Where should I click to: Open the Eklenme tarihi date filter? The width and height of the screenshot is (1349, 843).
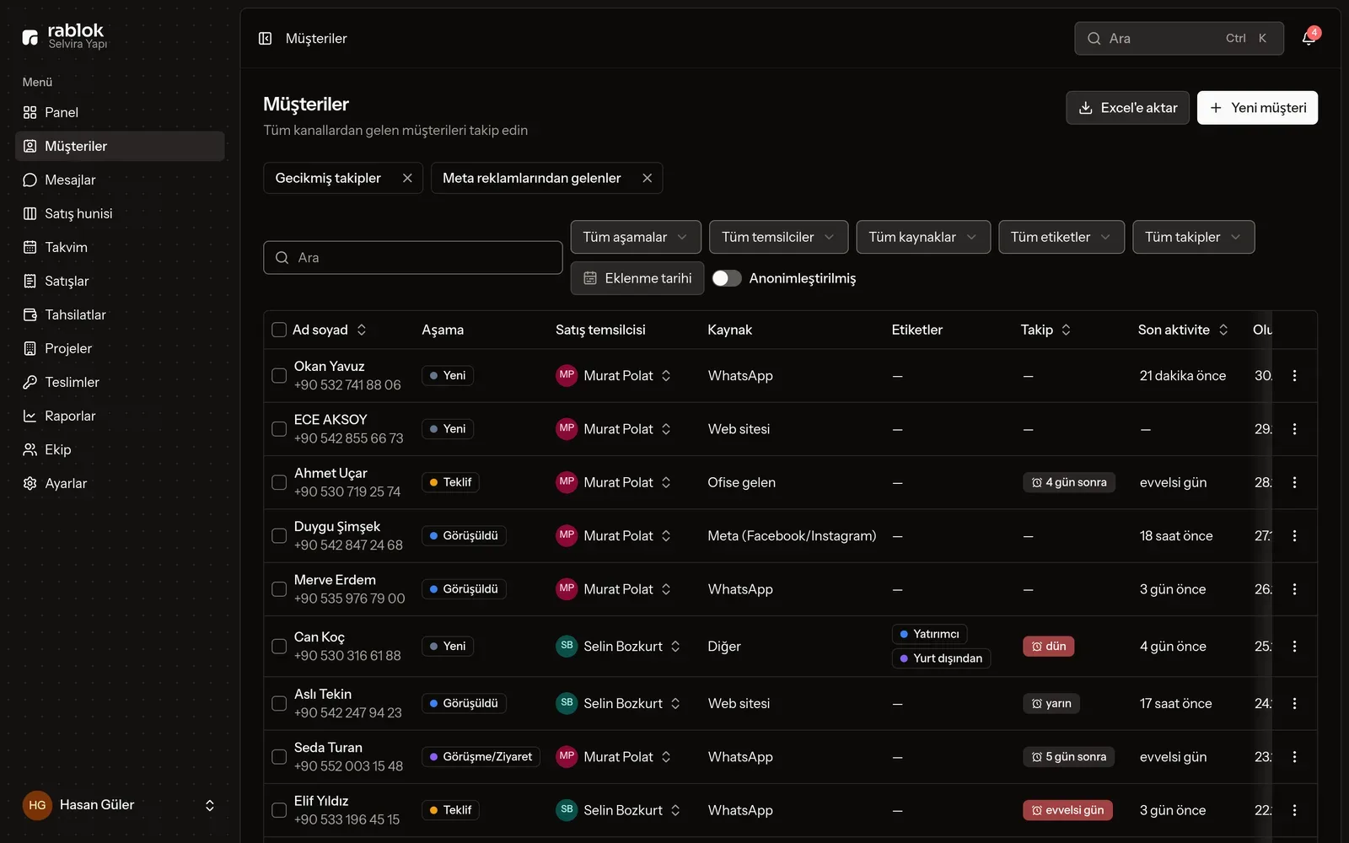[637, 278]
